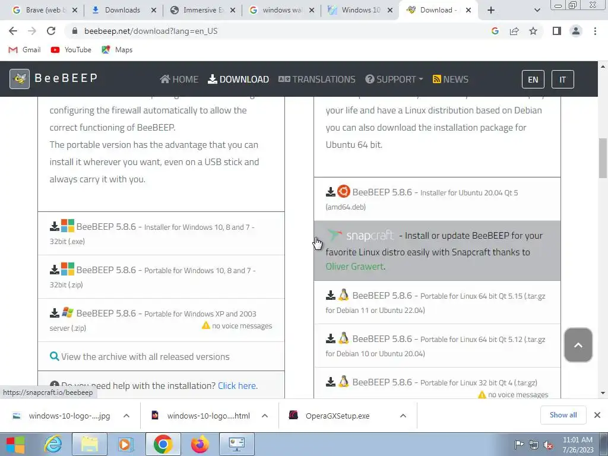Open OperaGXSetup.exe from downloads bar
This screenshot has width=608, height=456.
tap(337, 416)
